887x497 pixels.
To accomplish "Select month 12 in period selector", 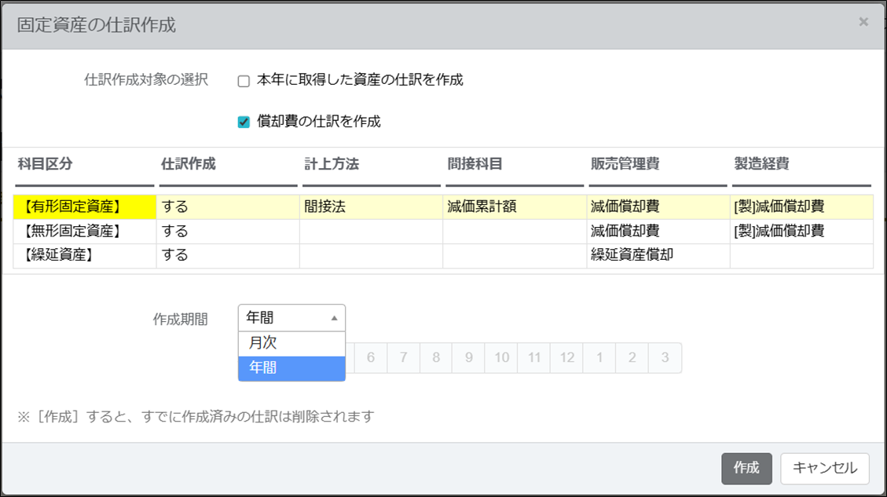I will coord(566,358).
